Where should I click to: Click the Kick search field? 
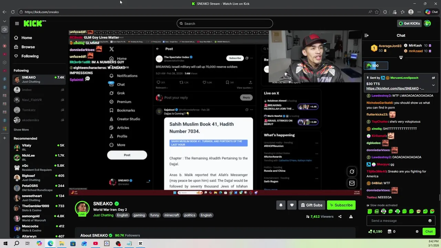(x=225, y=23)
